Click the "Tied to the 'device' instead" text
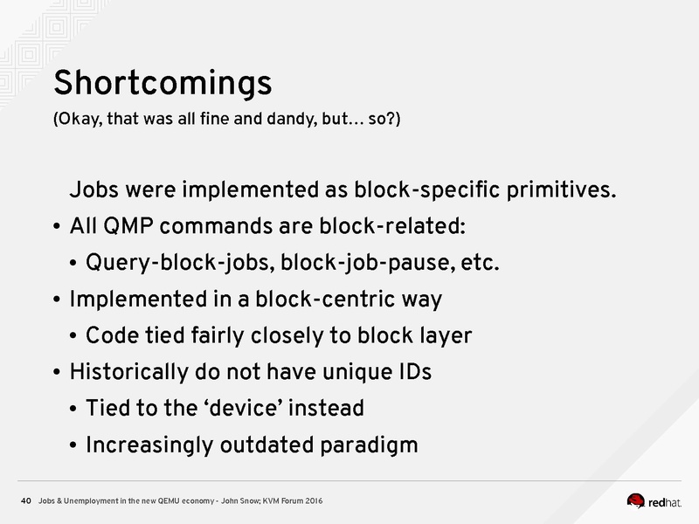 (225, 408)
